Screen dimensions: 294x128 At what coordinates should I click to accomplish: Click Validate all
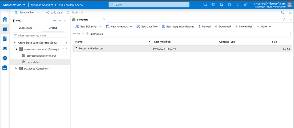tap(54, 13)
